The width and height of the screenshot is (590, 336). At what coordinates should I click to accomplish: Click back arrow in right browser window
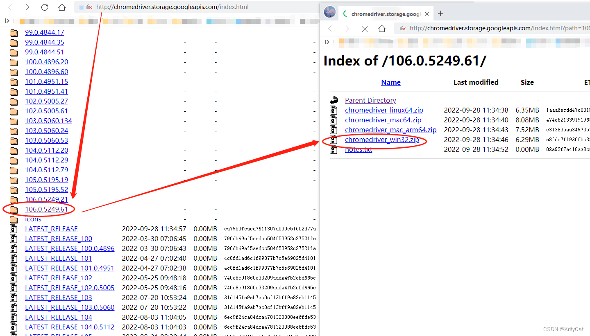click(x=330, y=29)
